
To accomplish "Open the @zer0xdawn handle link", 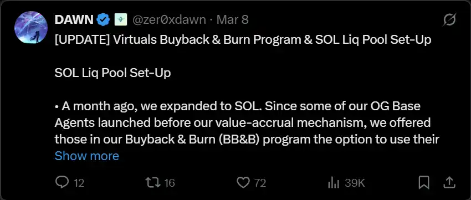I will [169, 20].
